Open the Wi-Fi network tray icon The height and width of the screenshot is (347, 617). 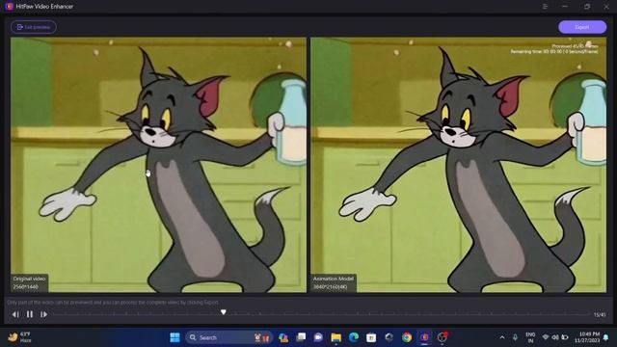(x=546, y=337)
